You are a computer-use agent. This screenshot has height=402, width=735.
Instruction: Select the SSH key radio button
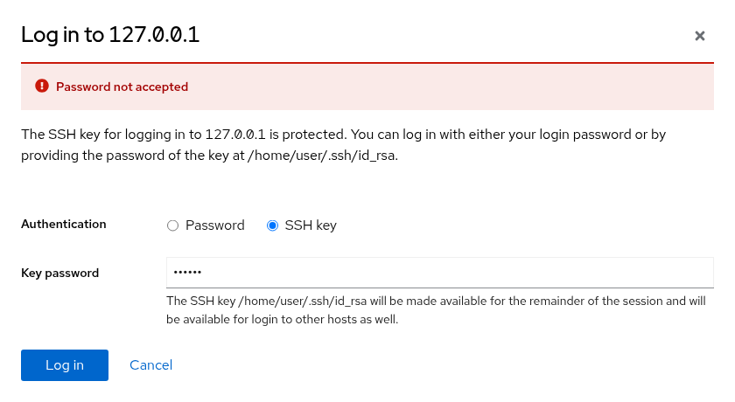click(272, 225)
